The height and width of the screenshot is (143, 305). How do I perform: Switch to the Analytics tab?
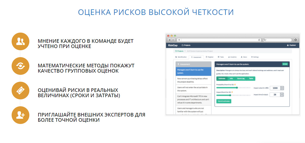[232, 57]
